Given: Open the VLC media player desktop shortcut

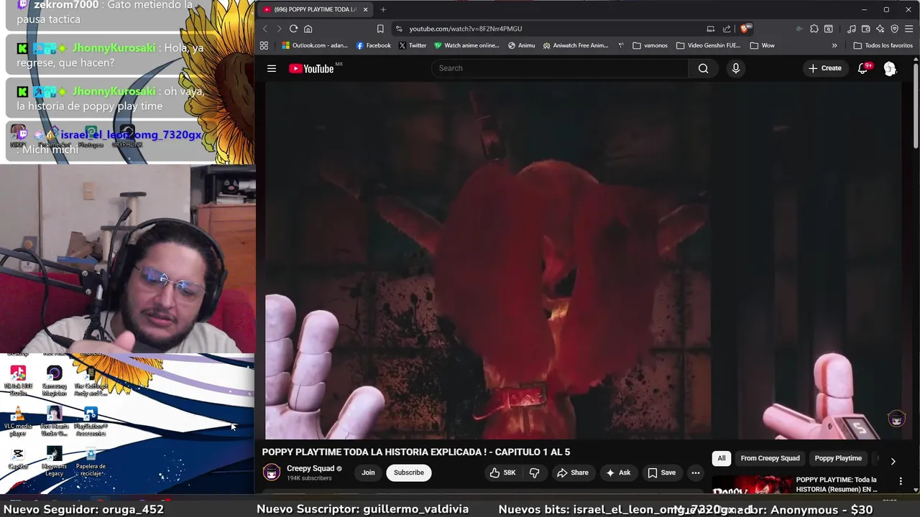Looking at the screenshot, I should 18,419.
